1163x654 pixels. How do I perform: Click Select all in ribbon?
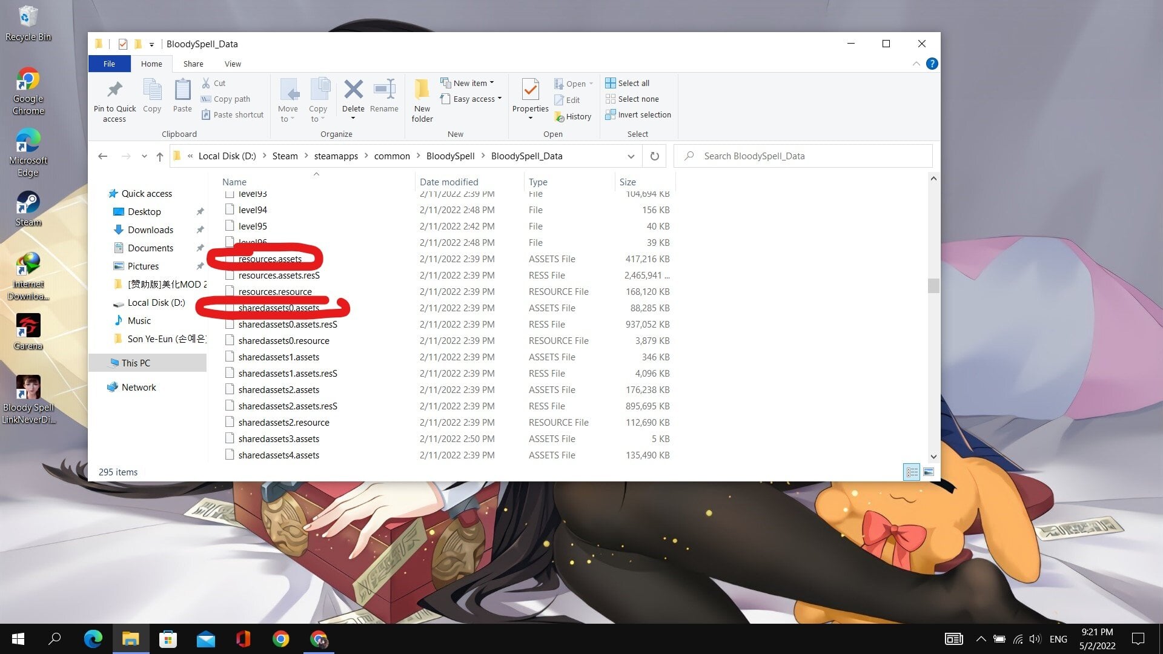(627, 83)
